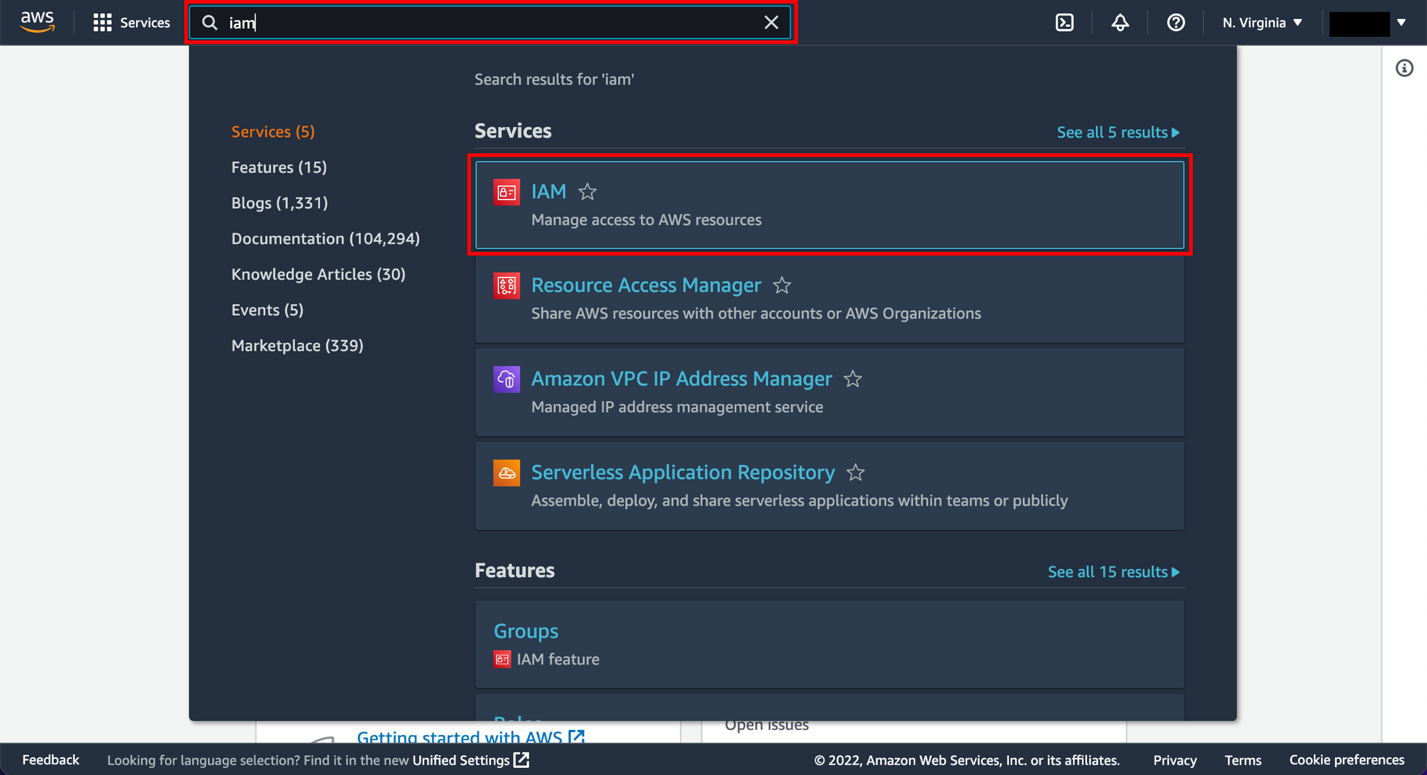This screenshot has width=1427, height=775.
Task: Click the IAM favorite star toggle
Action: pyautogui.click(x=588, y=191)
